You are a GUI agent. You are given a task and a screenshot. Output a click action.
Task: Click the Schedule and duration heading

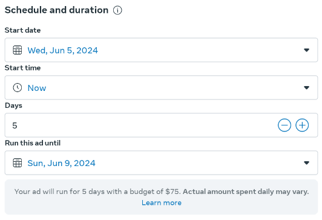[56, 10]
